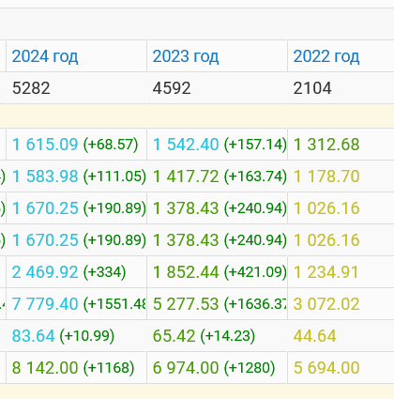Click the 1 542.40 value
This screenshot has width=394, height=399.
(186, 145)
